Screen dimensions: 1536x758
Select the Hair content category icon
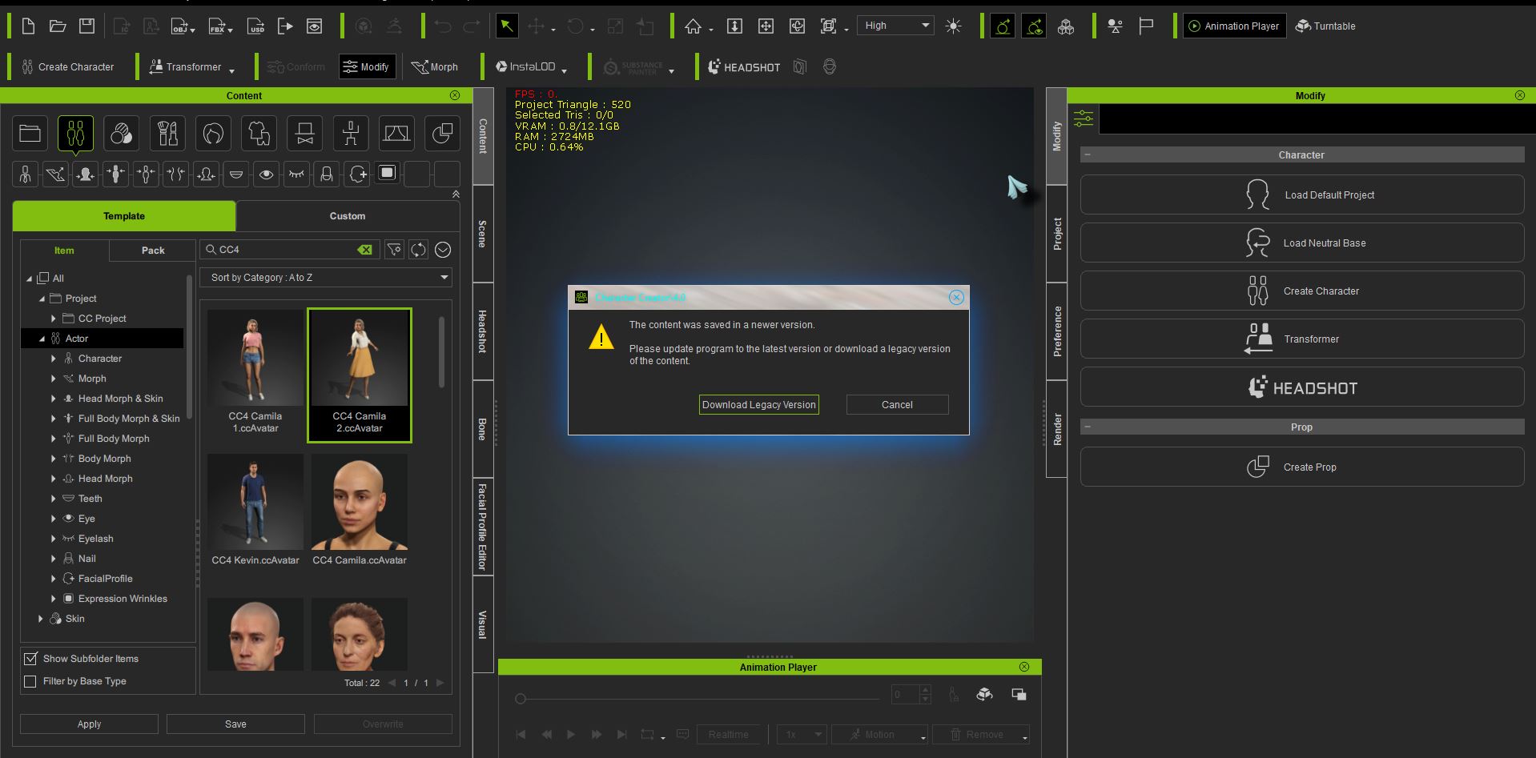(213, 134)
